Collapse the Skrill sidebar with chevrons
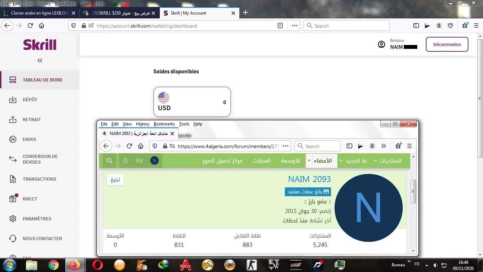The width and height of the screenshot is (483, 272). pos(40,61)
